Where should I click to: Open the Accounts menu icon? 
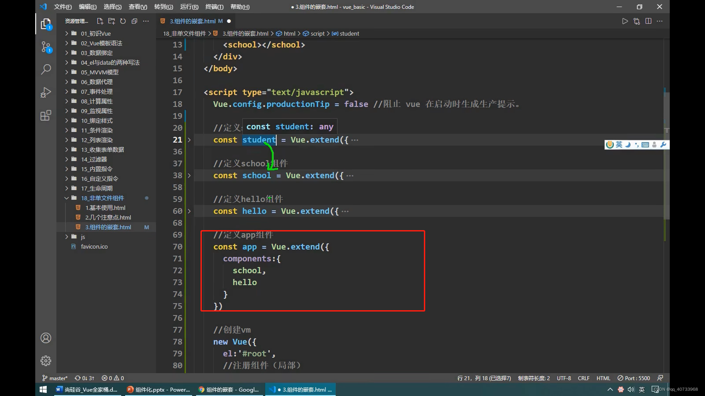tap(46, 338)
